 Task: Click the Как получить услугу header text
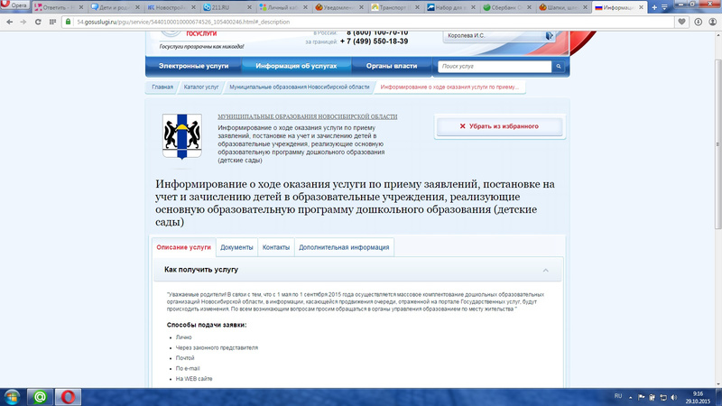(201, 270)
